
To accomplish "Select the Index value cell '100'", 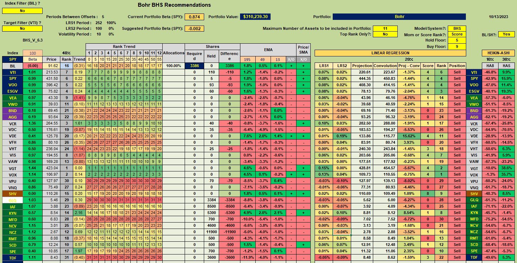I will coord(33,53).
